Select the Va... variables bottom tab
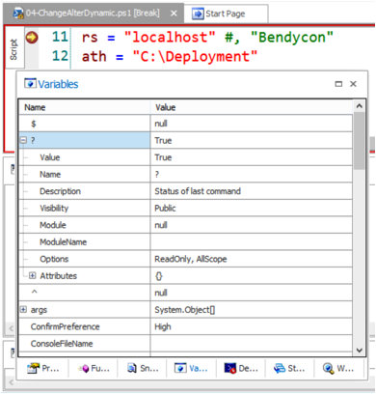Screen dimensions: 376x394 coord(191,368)
